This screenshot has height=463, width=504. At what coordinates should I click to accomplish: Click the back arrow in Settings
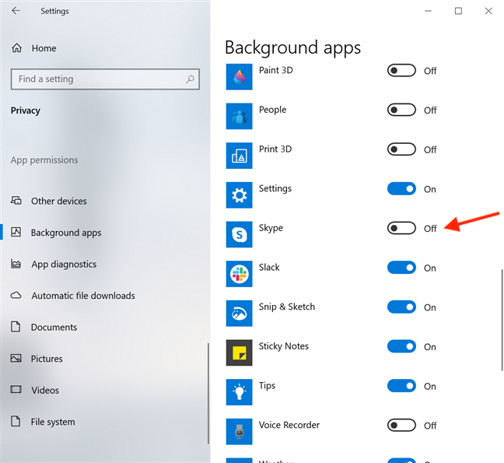pos(16,11)
